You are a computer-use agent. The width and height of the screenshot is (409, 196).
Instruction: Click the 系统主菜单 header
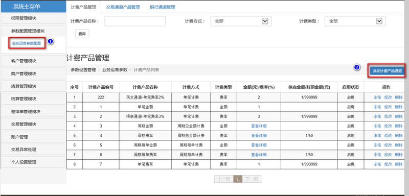click(x=33, y=7)
